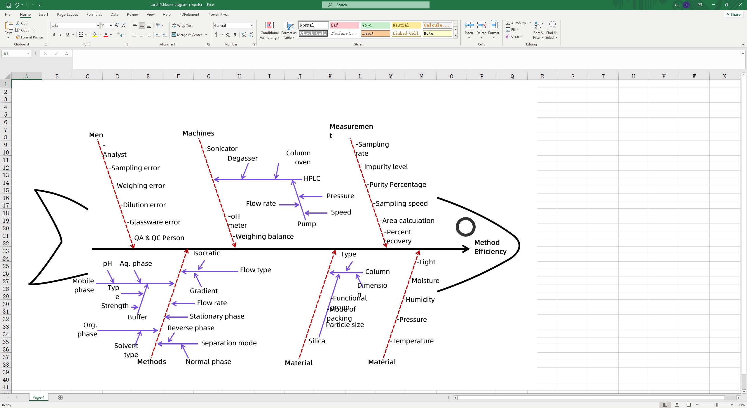Open the Power Pivot tab
The image size is (747, 408).
pos(218,14)
